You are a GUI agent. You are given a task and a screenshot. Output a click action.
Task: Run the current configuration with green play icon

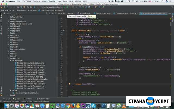pyautogui.click(x=64, y=7)
